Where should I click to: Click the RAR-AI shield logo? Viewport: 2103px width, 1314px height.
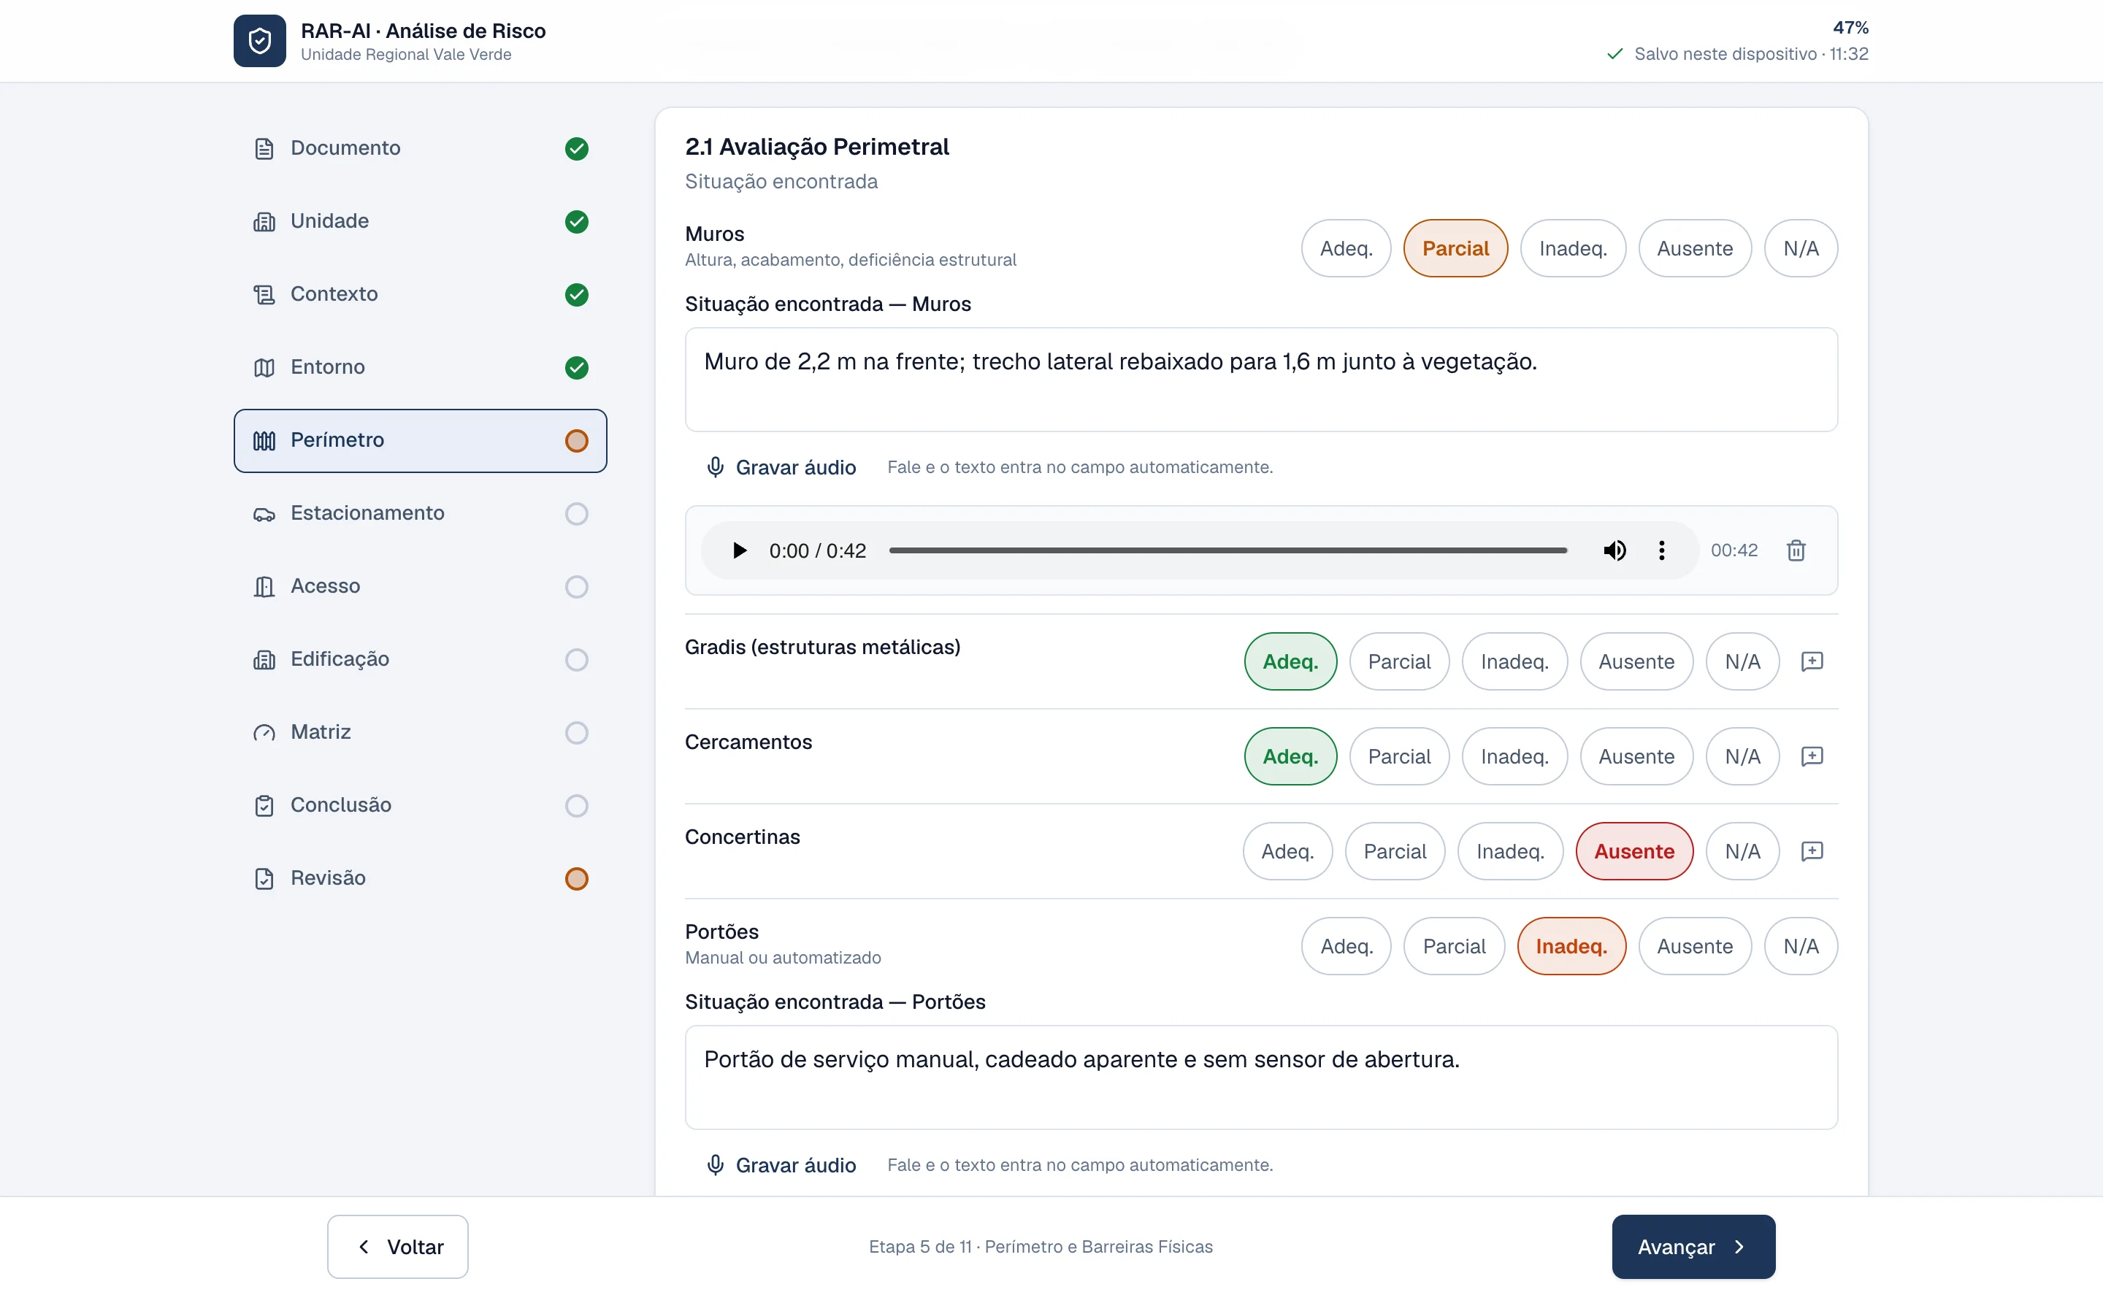tap(259, 41)
